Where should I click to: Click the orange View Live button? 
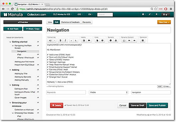[164, 22]
